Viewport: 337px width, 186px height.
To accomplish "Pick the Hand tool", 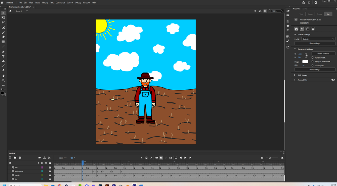I will tap(3, 76).
